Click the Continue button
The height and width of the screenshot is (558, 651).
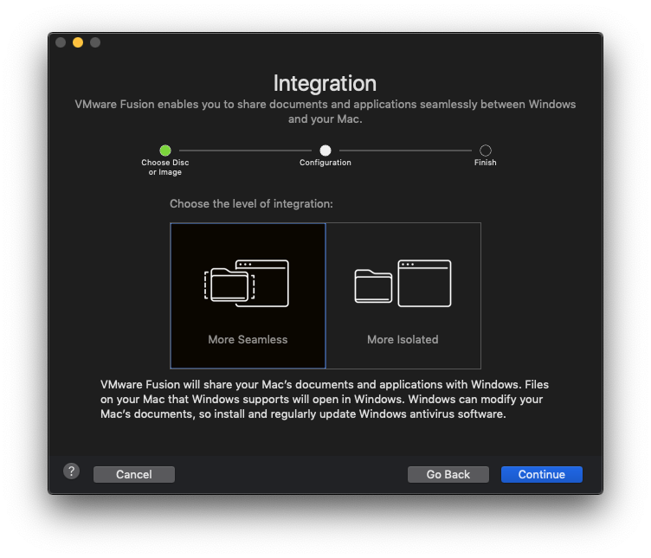(541, 474)
